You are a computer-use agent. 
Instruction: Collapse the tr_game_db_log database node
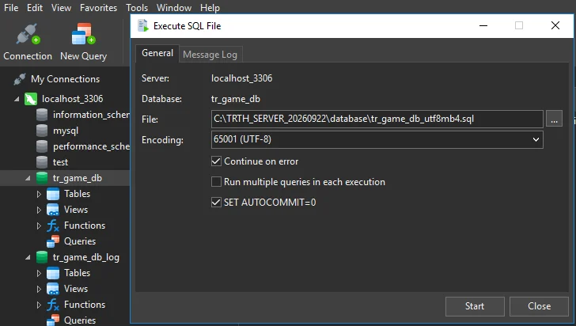click(28, 258)
